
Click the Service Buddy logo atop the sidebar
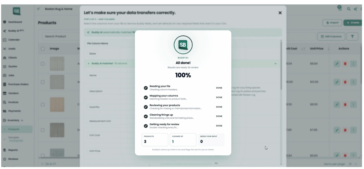[17, 11]
